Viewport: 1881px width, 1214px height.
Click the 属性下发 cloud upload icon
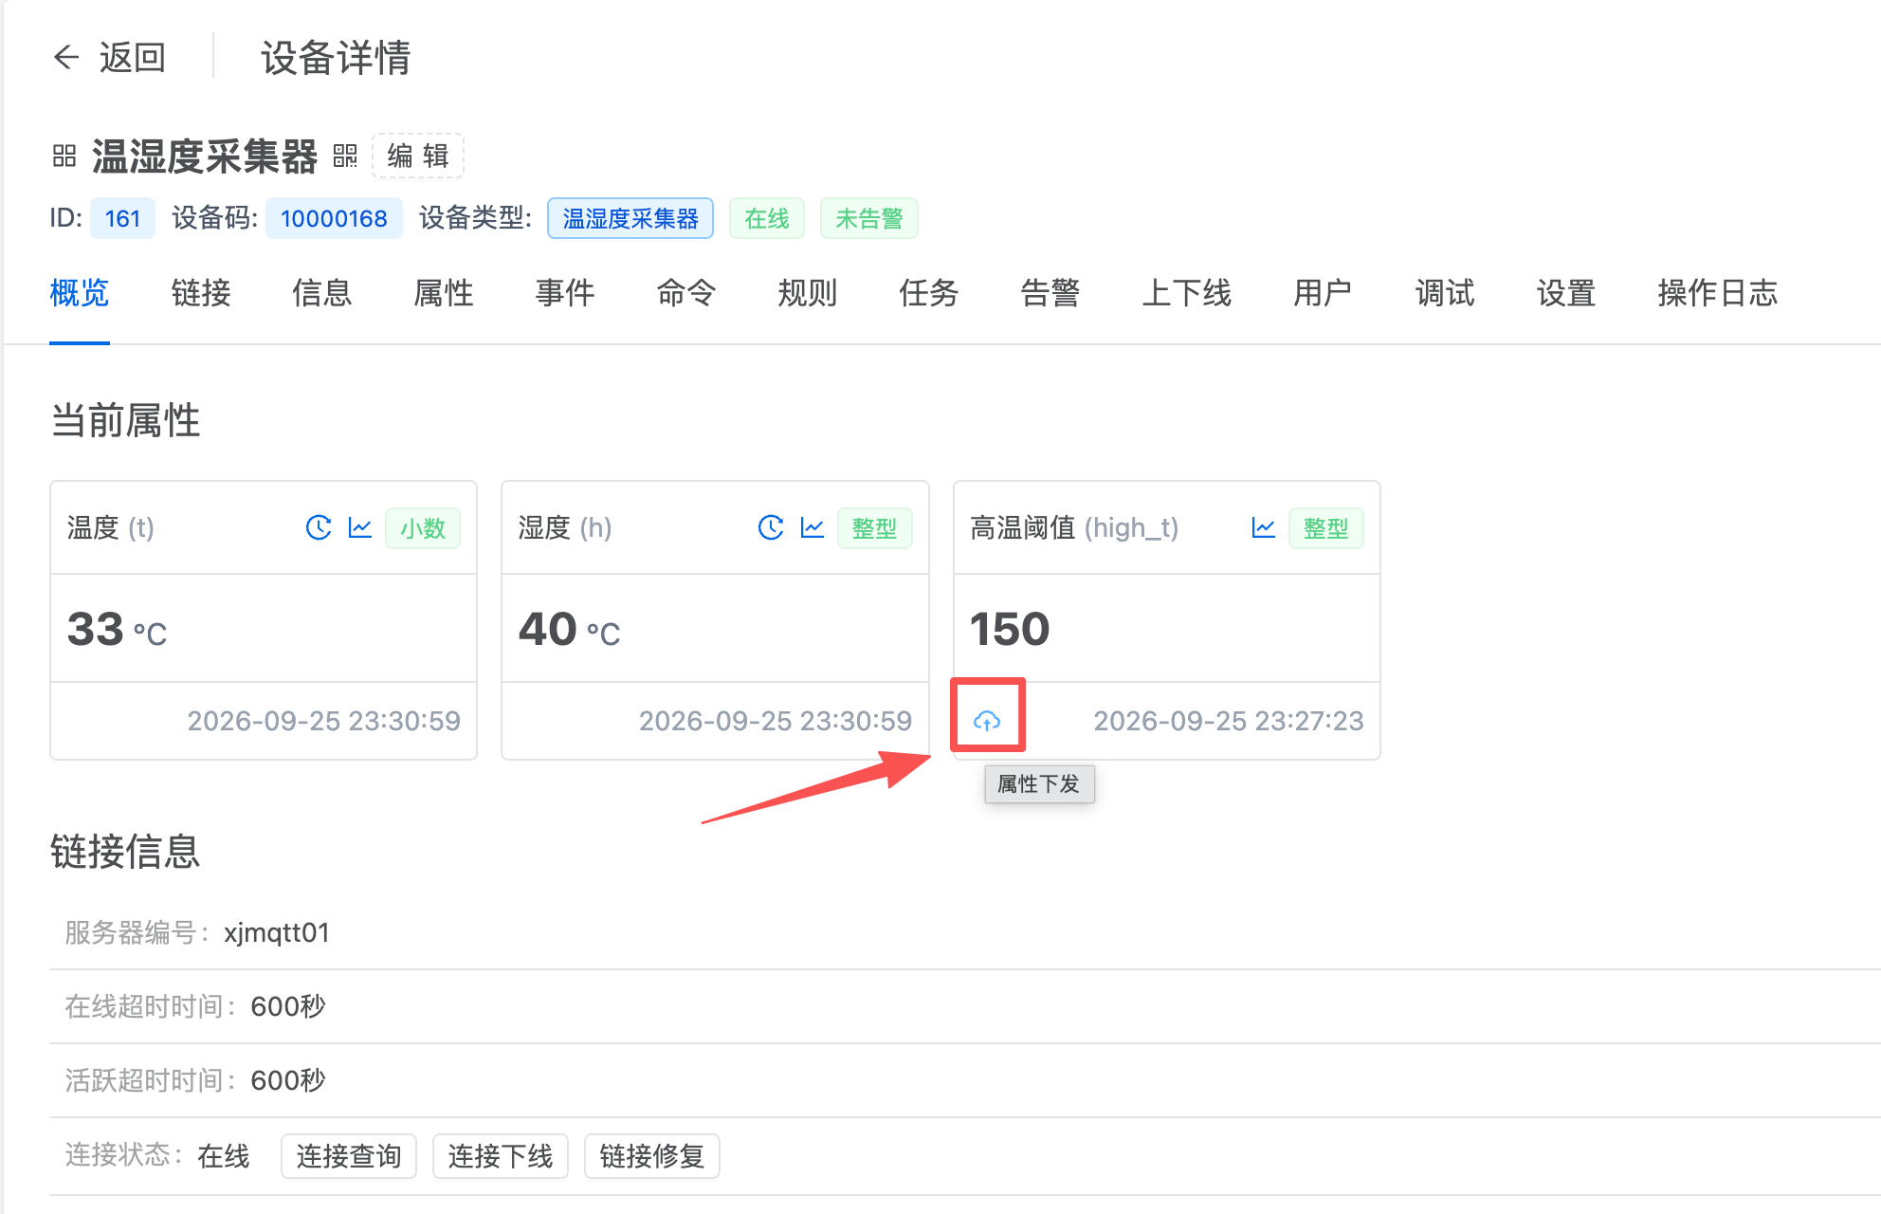pos(987,721)
